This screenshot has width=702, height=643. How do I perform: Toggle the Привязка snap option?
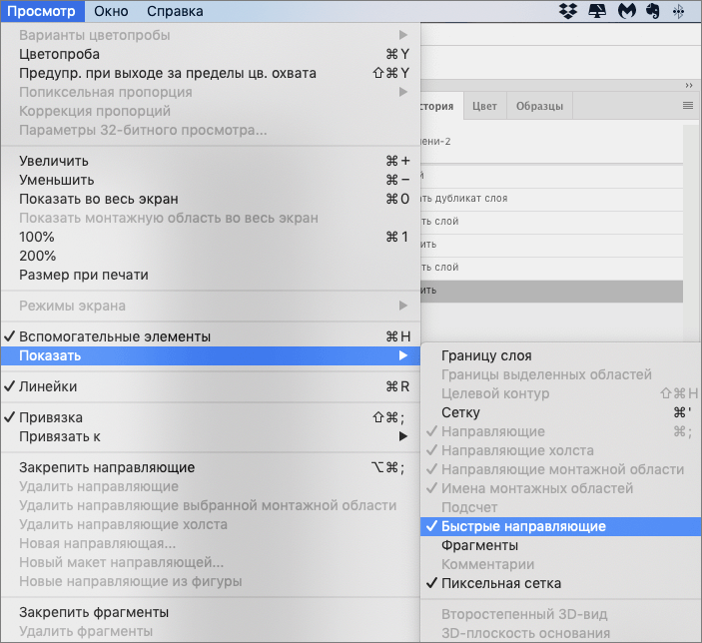point(211,417)
